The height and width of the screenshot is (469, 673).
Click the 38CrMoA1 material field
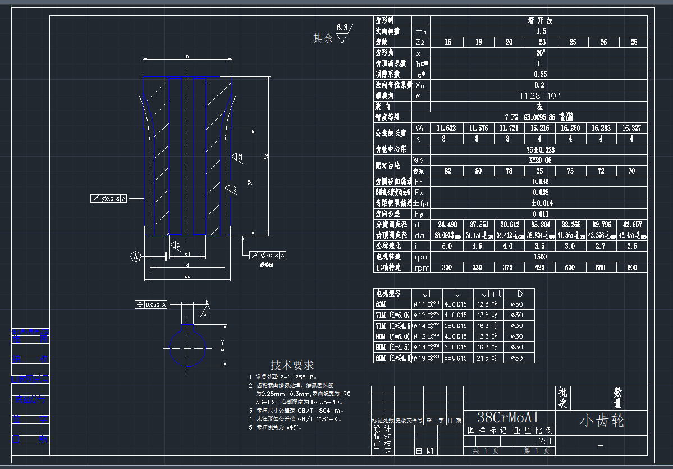[509, 418]
